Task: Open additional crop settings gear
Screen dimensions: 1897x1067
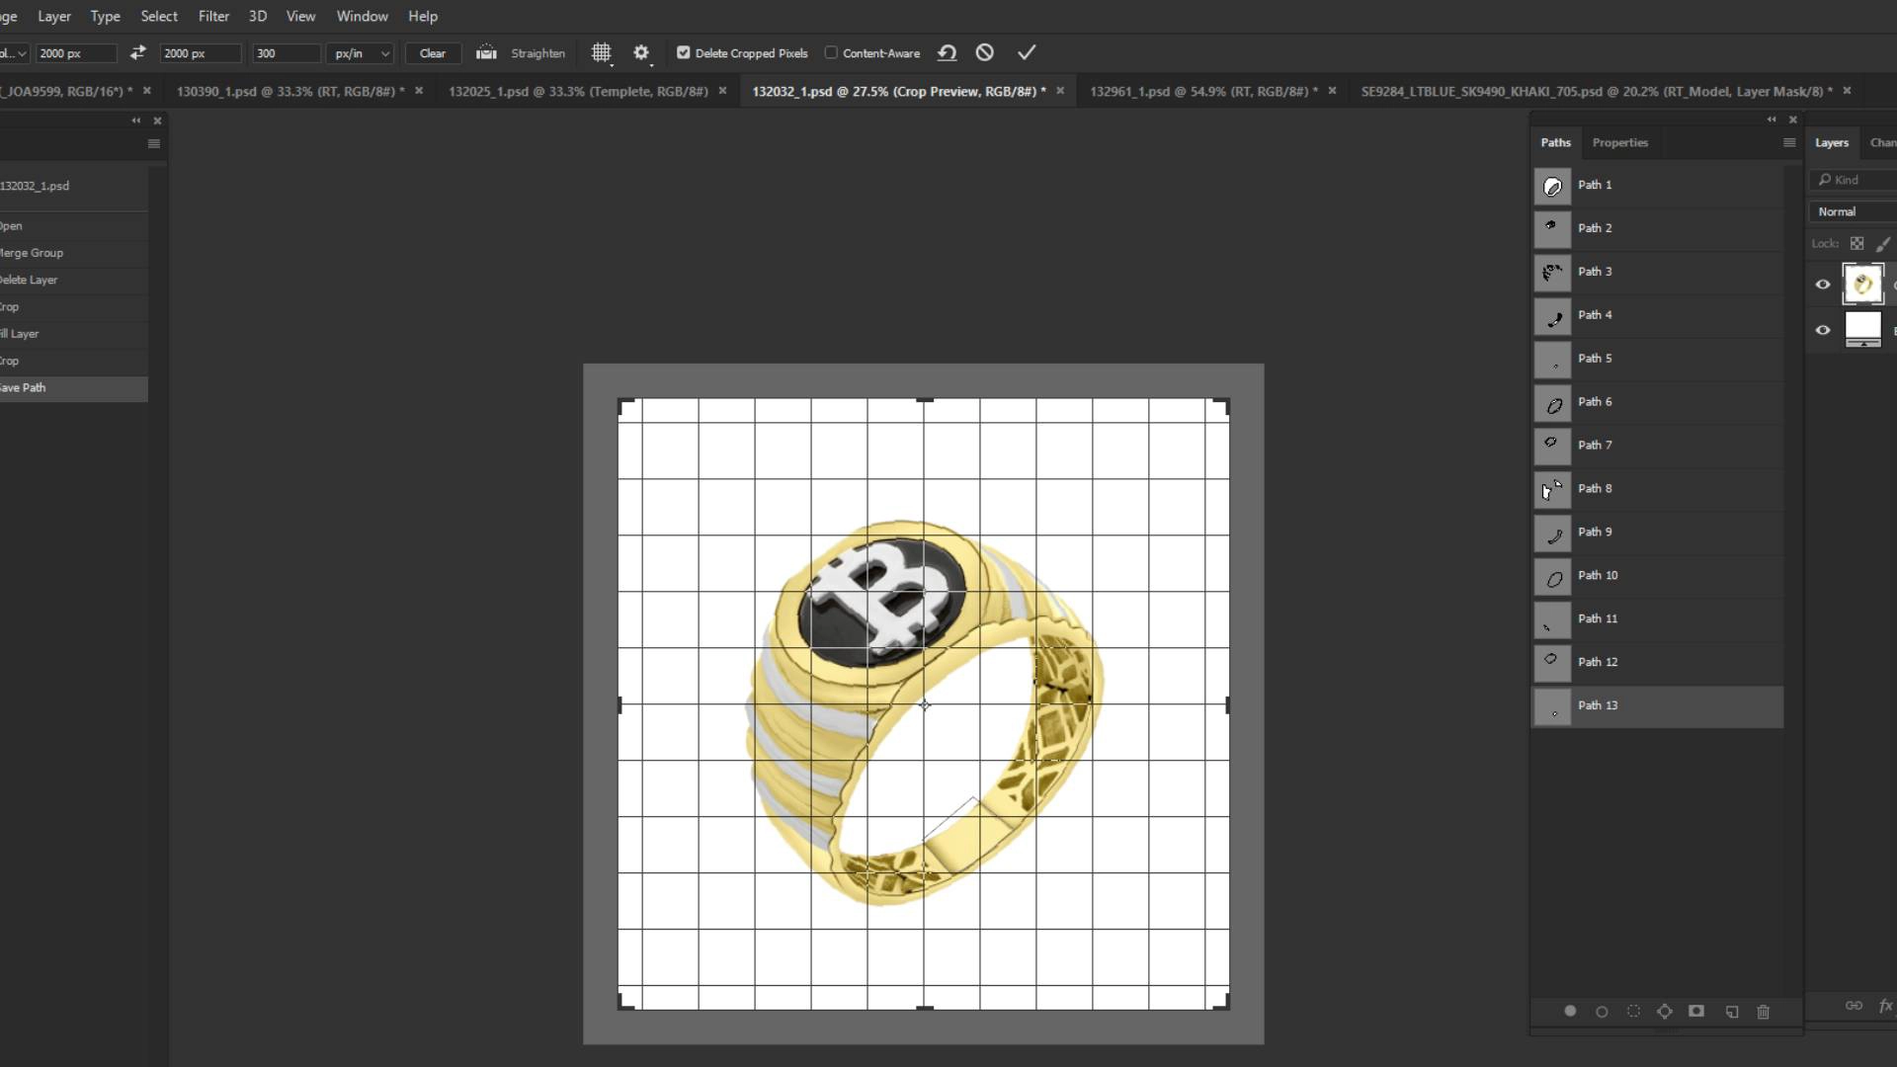Action: click(x=641, y=53)
